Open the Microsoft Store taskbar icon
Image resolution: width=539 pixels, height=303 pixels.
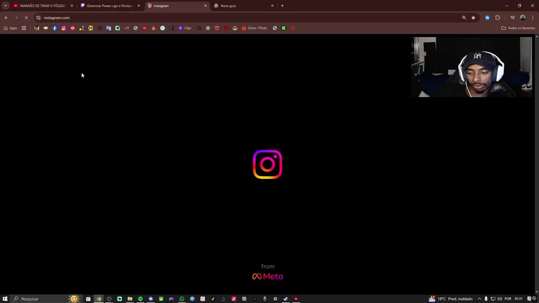tap(88, 299)
